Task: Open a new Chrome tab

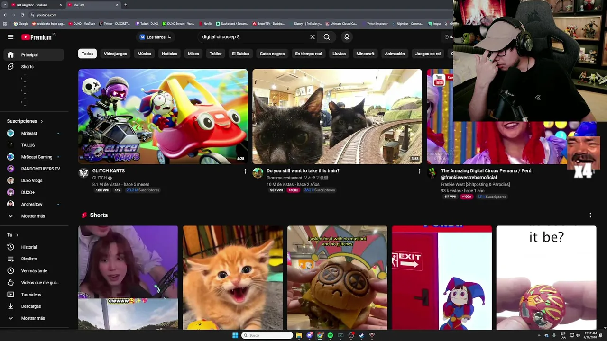Action: (x=125, y=5)
